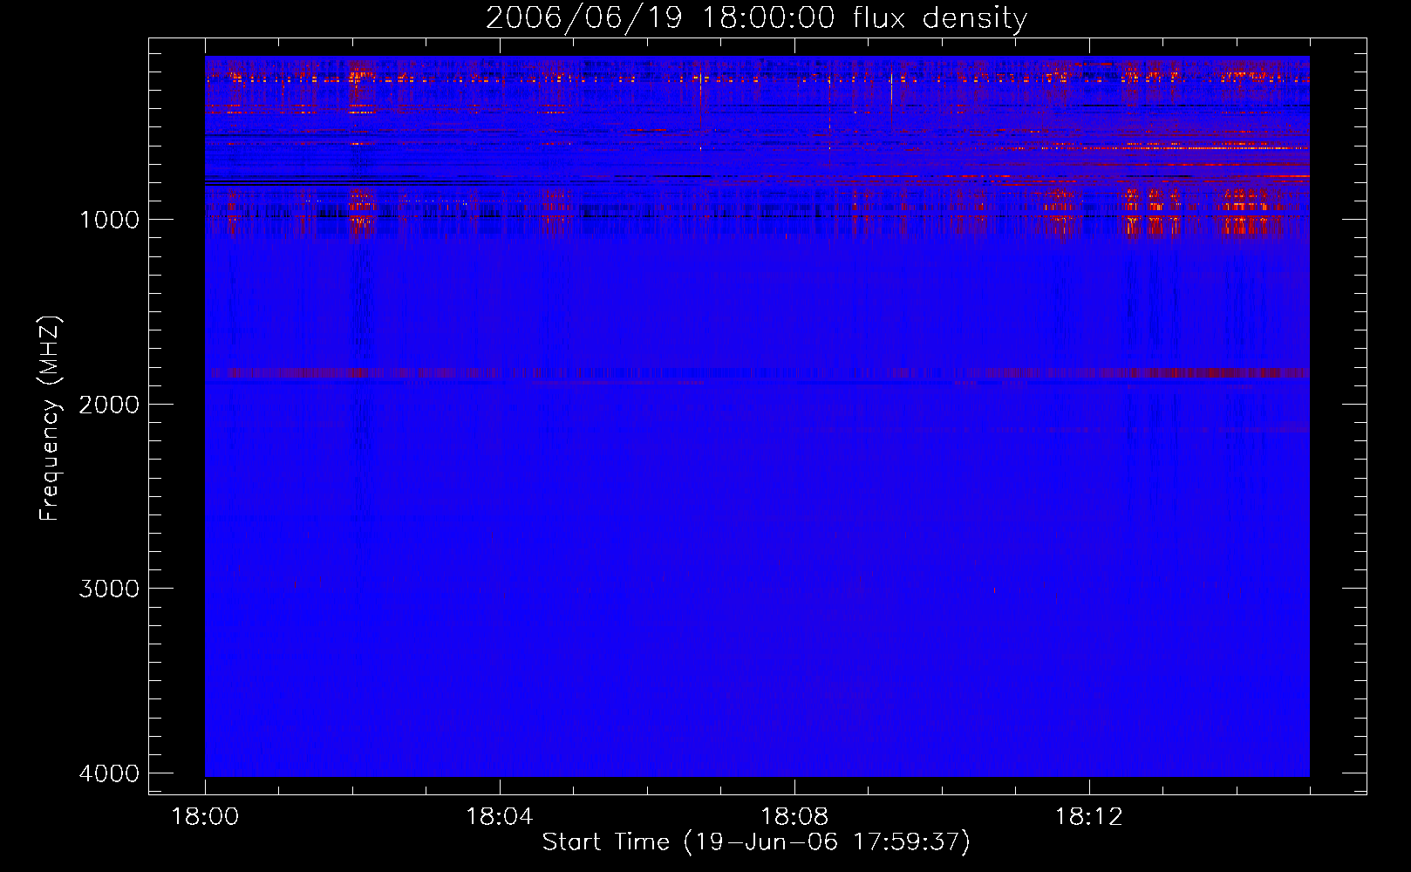Click the plot title '2006/06/19 18:00:00 flux density'

pos(756,17)
